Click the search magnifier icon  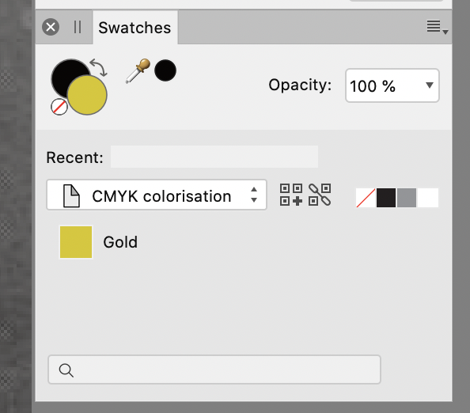(66, 370)
